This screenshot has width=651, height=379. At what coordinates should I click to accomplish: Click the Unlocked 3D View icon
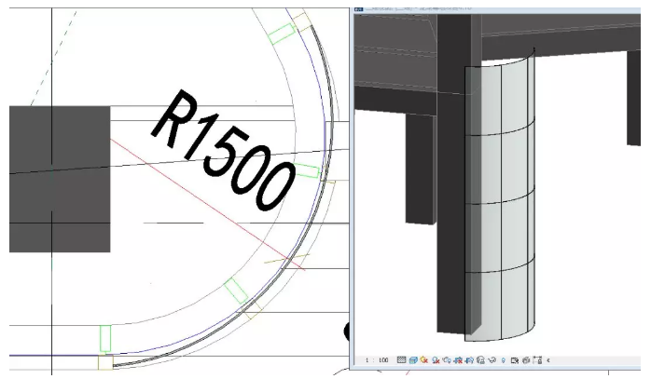[x=478, y=359]
